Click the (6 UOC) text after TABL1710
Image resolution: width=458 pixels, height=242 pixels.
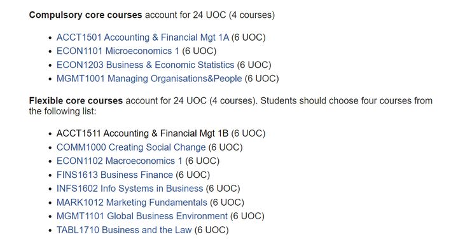point(211,230)
